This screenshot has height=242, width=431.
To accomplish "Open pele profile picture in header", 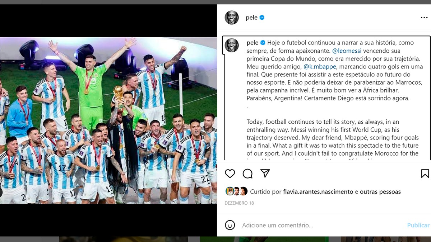I will 232,18.
